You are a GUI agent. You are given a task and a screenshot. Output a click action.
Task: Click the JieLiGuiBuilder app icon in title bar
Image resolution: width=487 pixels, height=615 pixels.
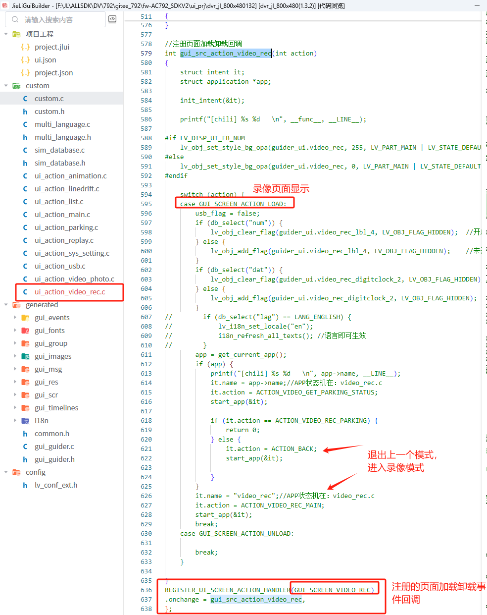(x=5, y=5)
